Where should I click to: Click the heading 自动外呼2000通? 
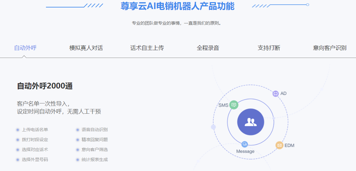[x=45, y=86]
